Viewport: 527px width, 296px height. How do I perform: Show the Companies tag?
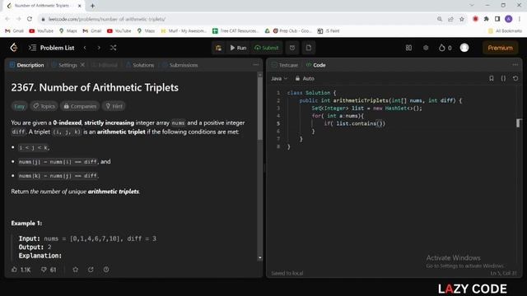(80, 106)
